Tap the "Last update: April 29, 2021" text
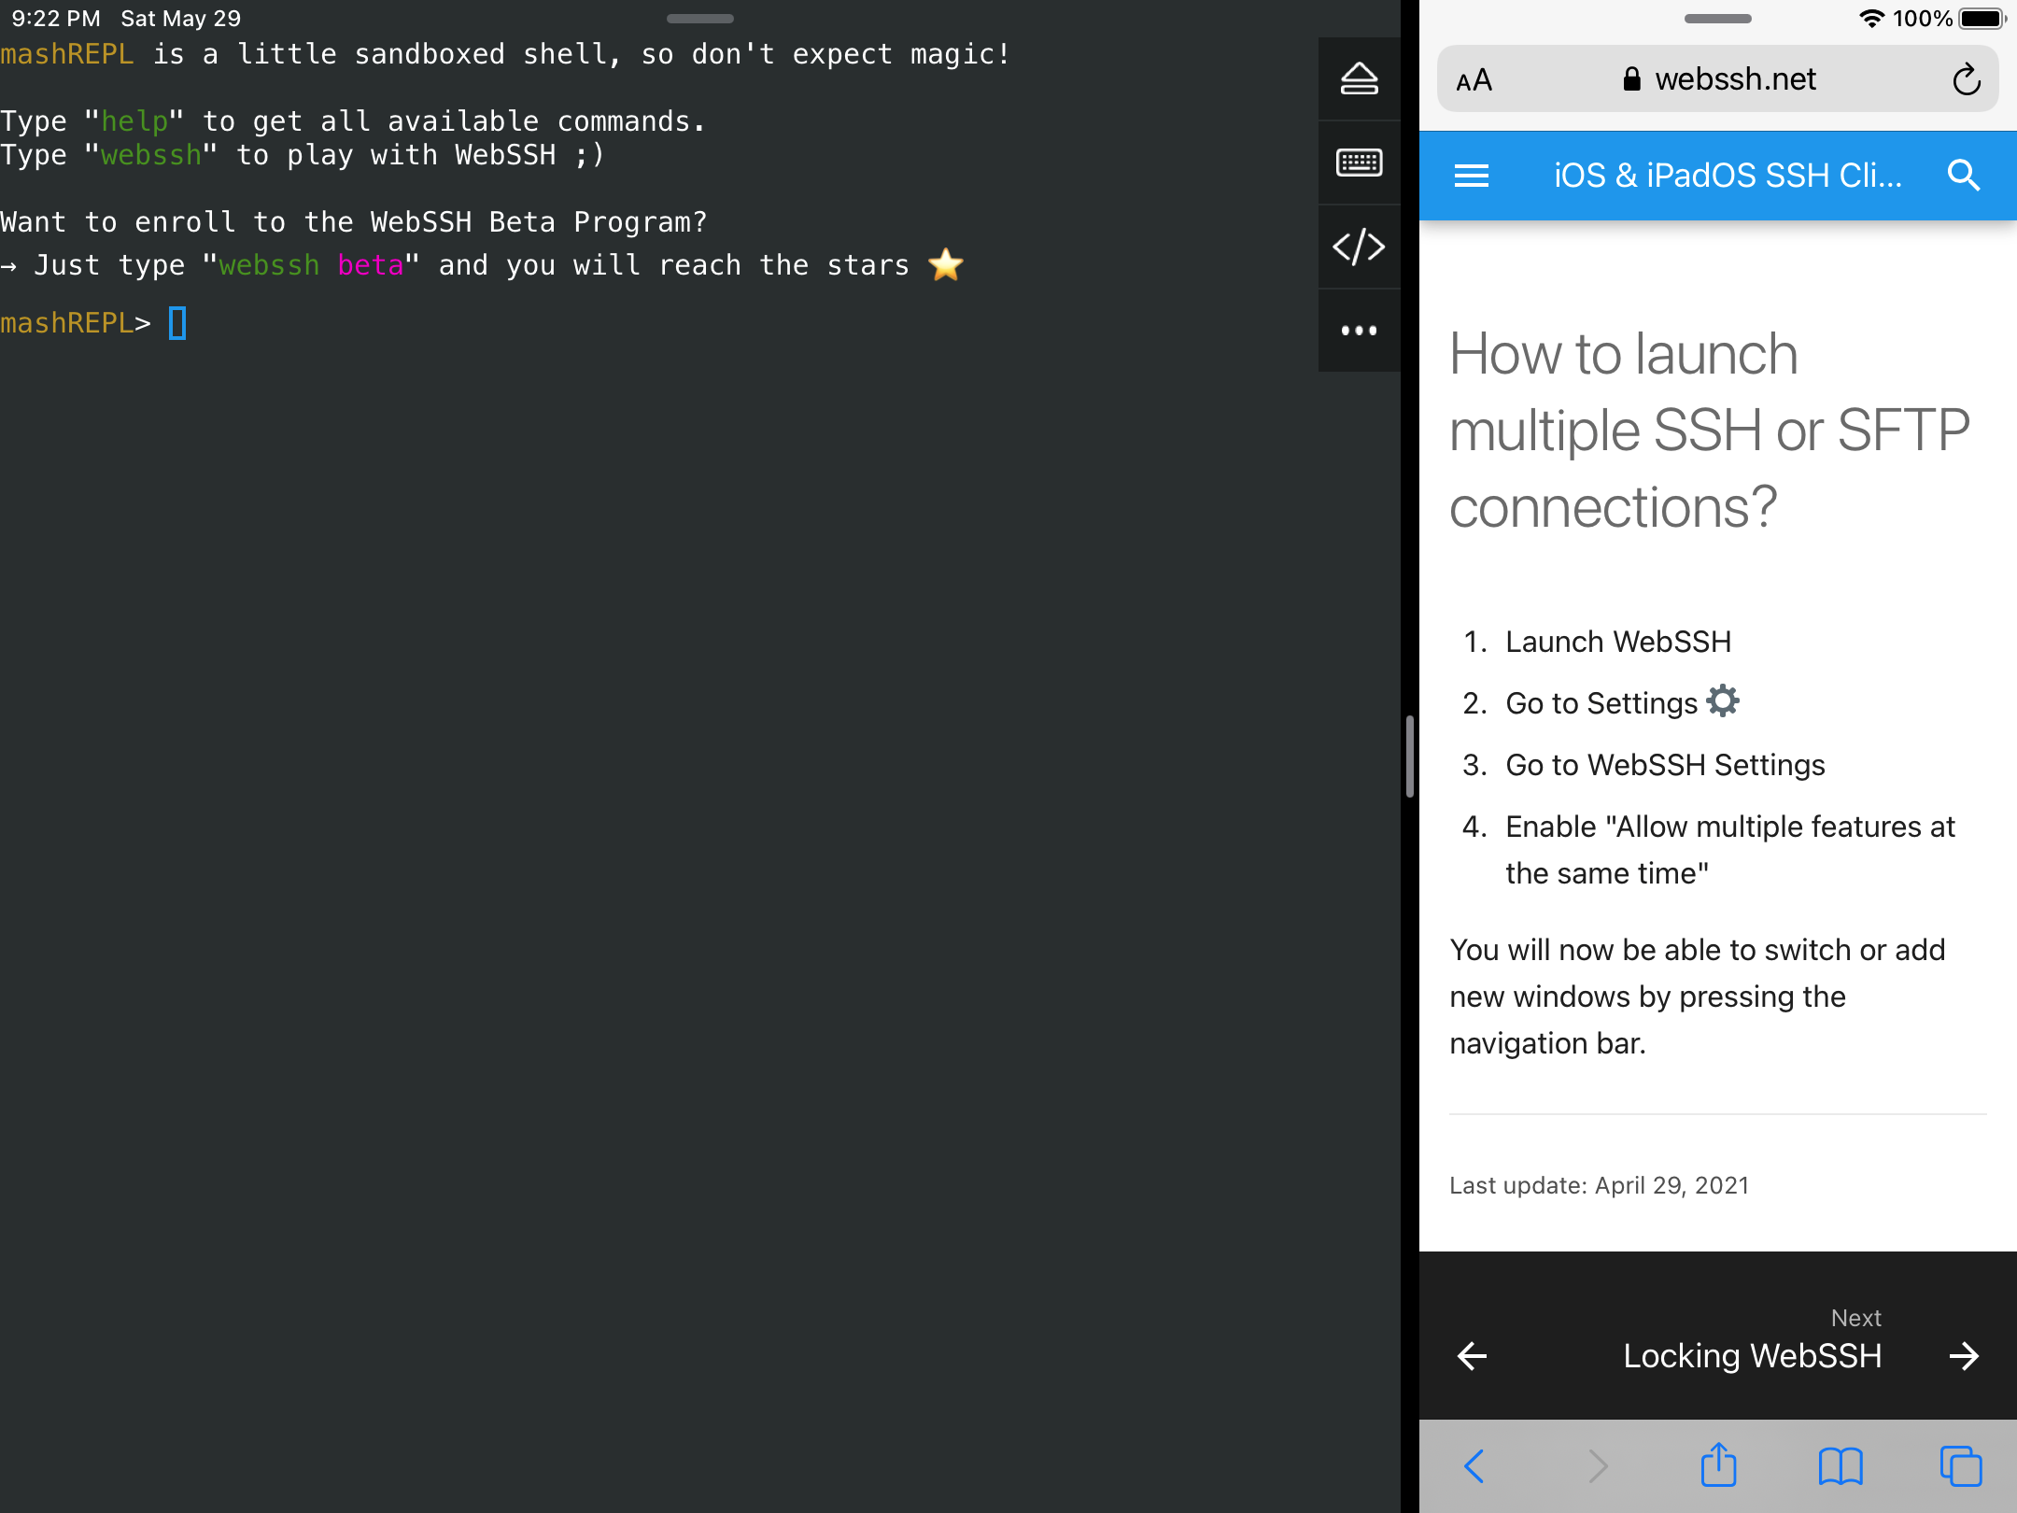This screenshot has height=1513, width=2017. coord(1599,1185)
